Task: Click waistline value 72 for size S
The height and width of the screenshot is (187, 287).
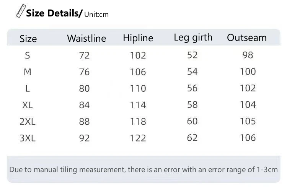Action: tap(84, 55)
